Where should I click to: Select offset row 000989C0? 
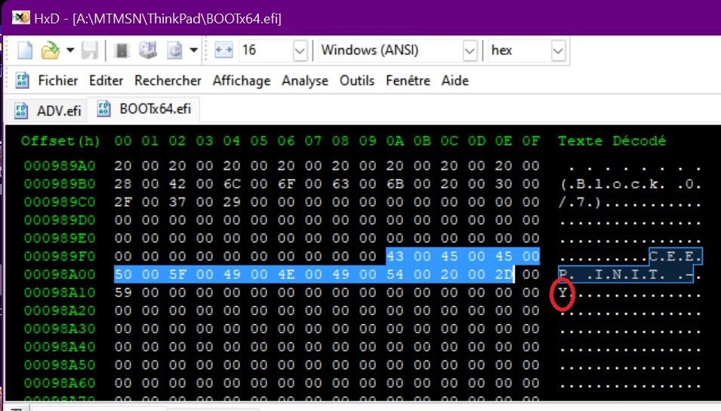[x=60, y=202]
